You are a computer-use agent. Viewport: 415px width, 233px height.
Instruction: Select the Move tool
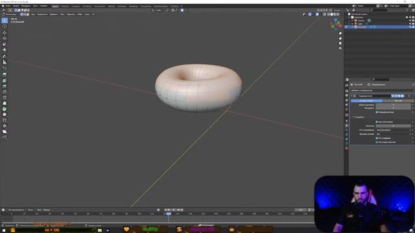[x=5, y=33]
